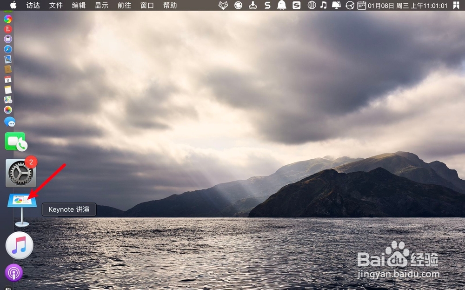Open the Photos app in the Dock
The height and width of the screenshot is (290, 465).
(x=8, y=109)
